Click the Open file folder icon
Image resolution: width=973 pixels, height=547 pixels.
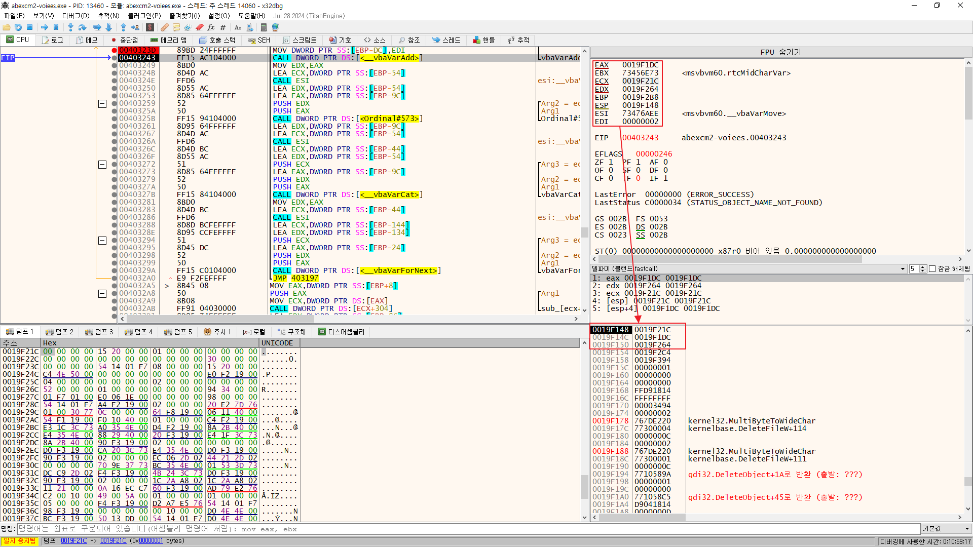click(x=7, y=27)
